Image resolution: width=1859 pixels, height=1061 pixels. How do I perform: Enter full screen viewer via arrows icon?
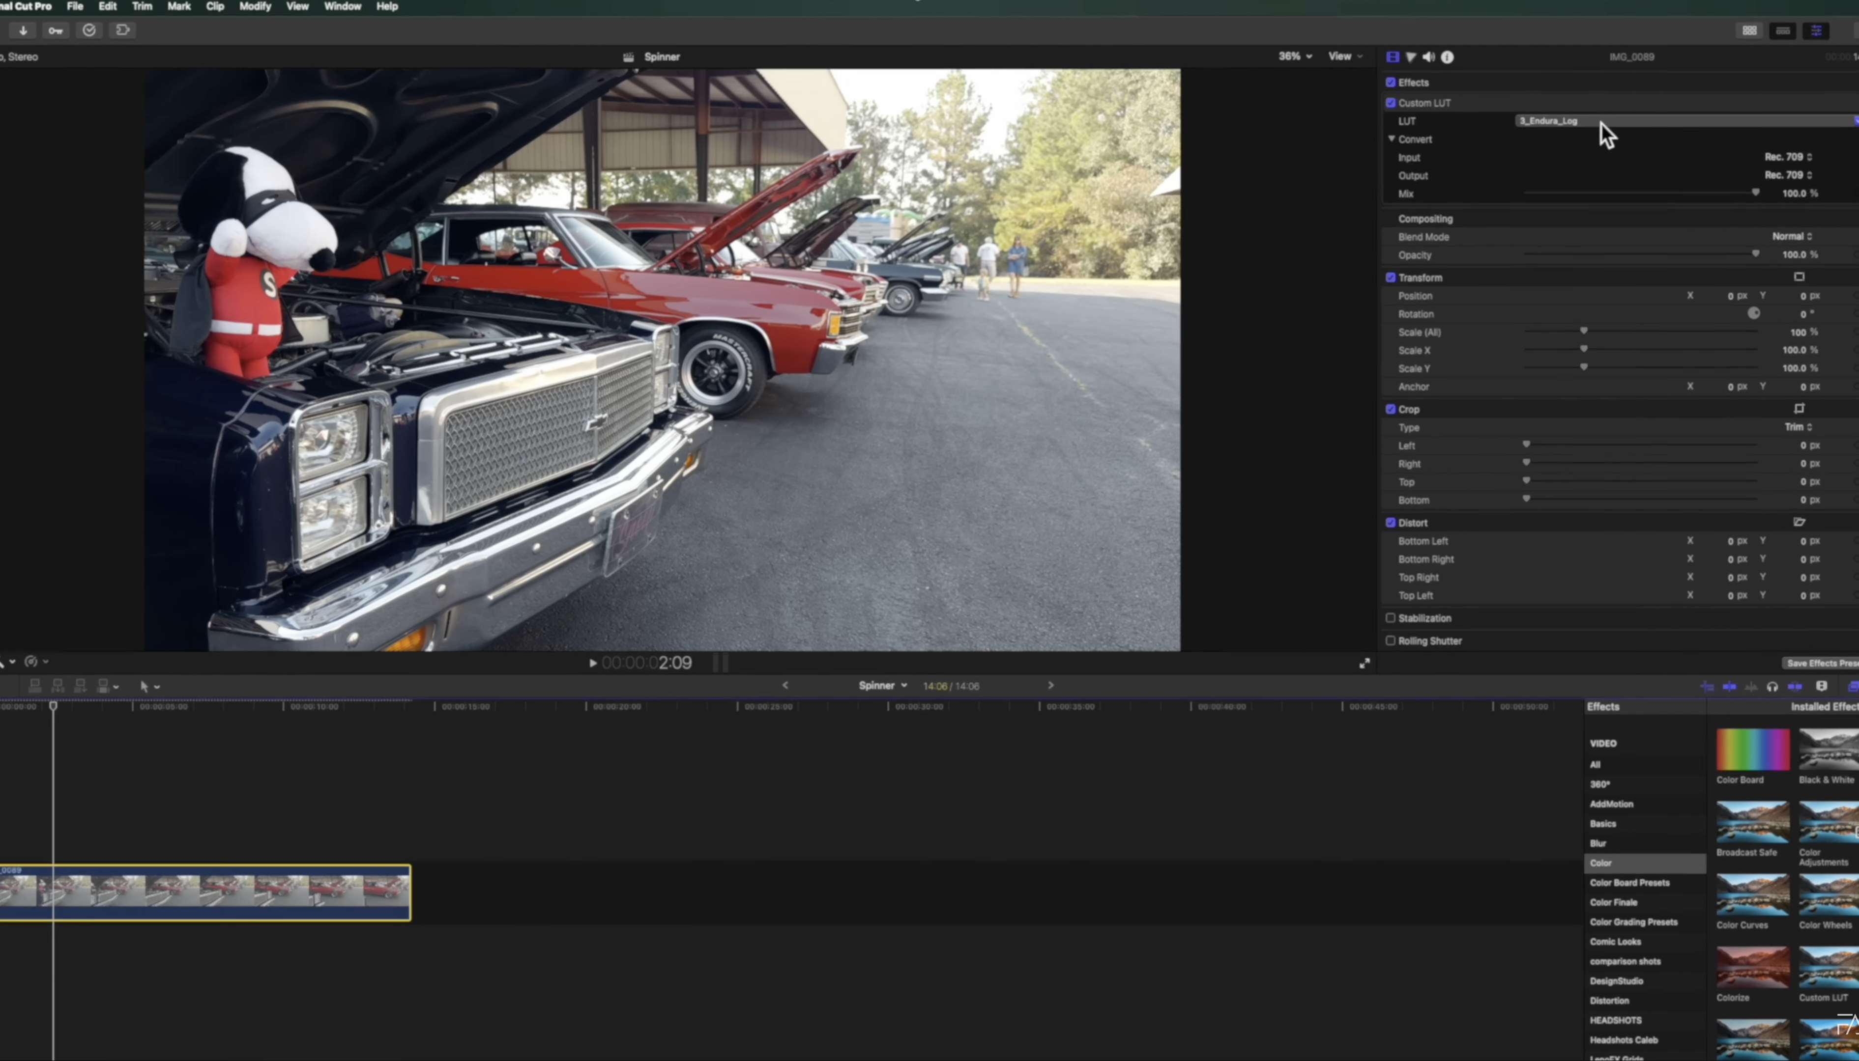point(1364,663)
